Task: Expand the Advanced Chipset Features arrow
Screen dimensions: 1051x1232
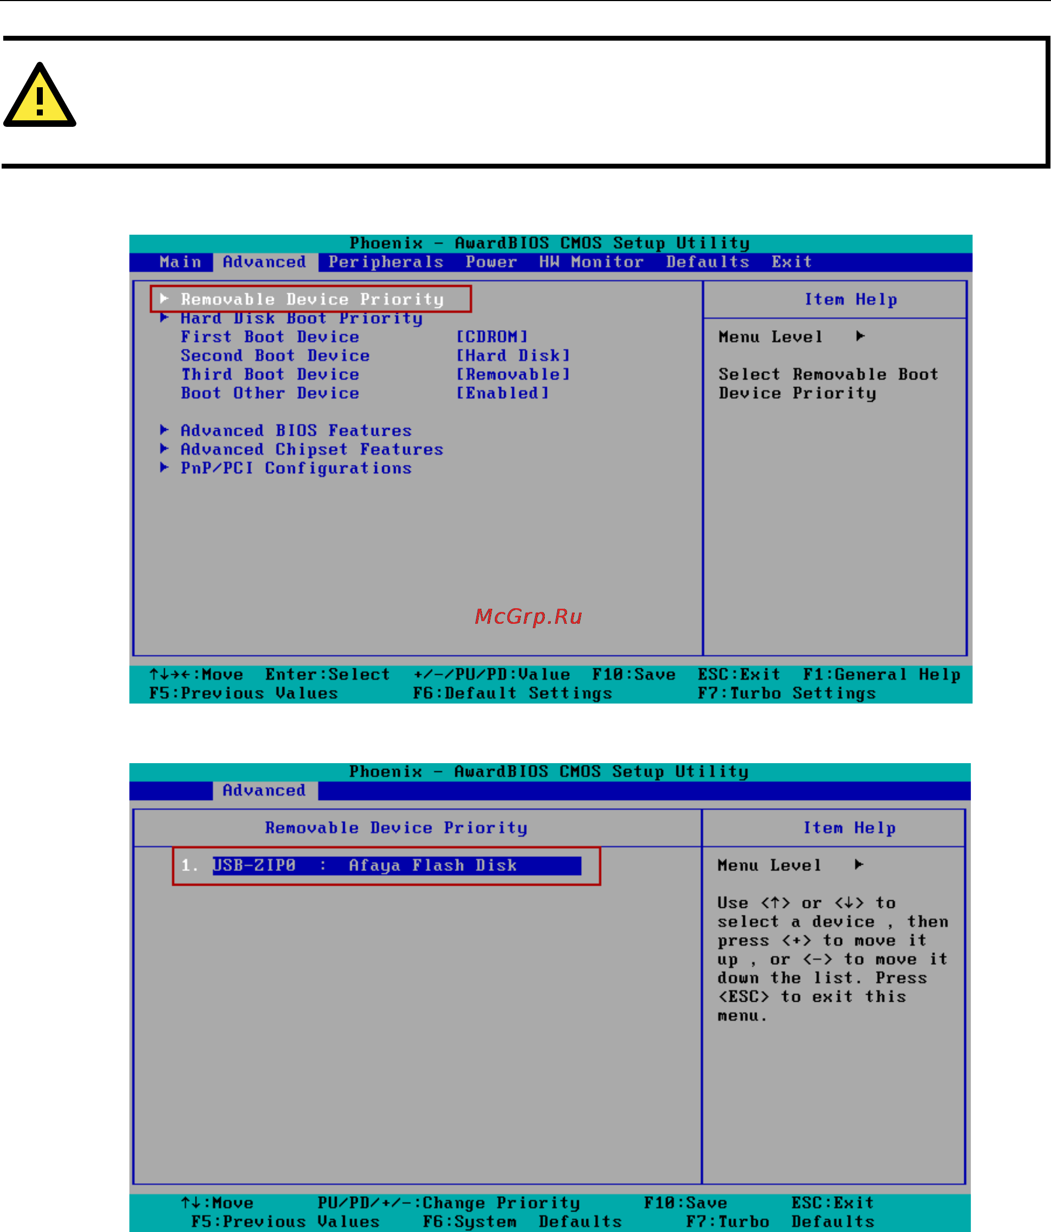Action: coord(165,448)
